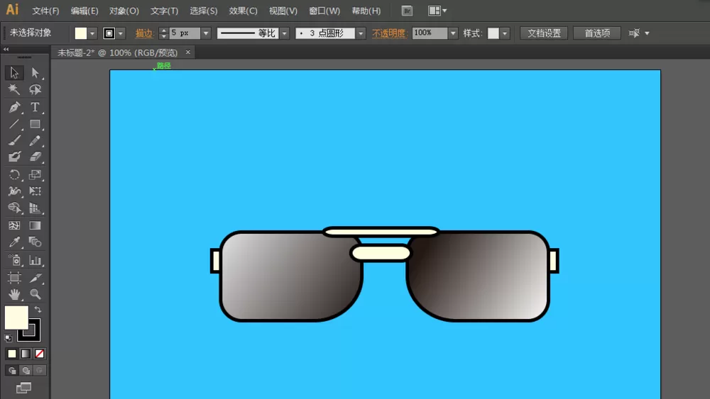
Task: Select the Hand tool
Action: [x=14, y=294]
